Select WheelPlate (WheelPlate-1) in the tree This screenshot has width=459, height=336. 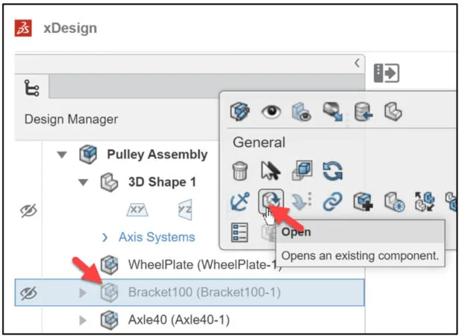[203, 264]
